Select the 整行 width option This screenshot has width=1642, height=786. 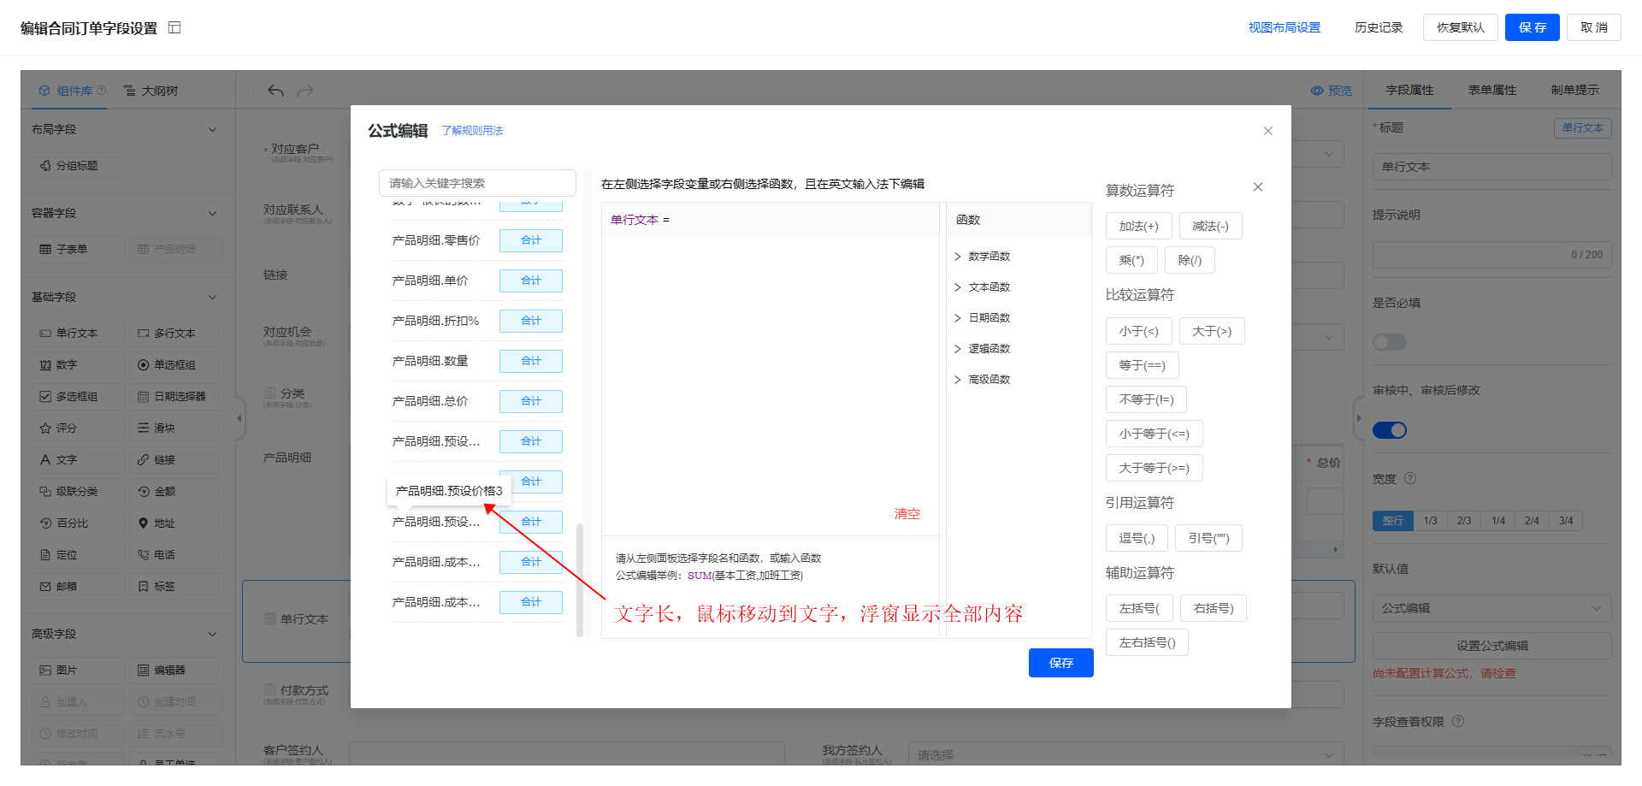[x=1393, y=521]
